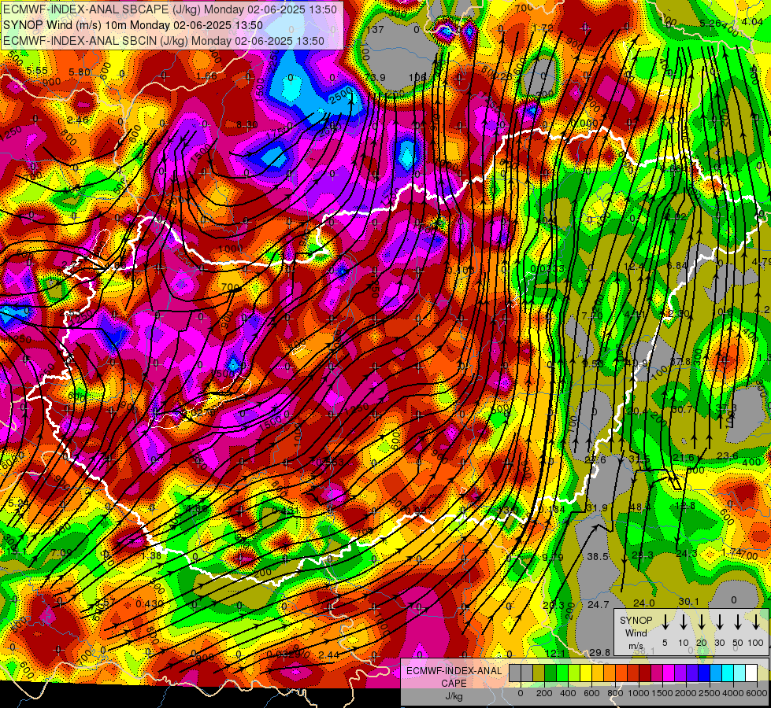Click the 5 m/s wind arrow in legend
The height and width of the screenshot is (708, 771).
[665, 622]
